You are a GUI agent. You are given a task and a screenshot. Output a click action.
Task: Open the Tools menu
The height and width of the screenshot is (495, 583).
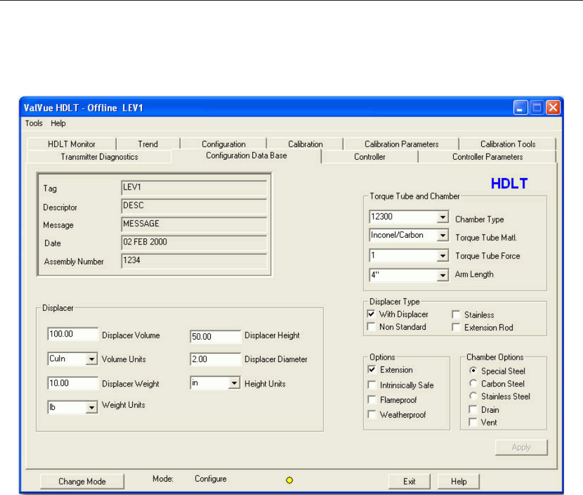(34, 123)
